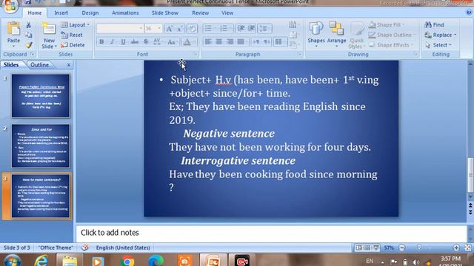Open the font name combo box

pos(120,28)
